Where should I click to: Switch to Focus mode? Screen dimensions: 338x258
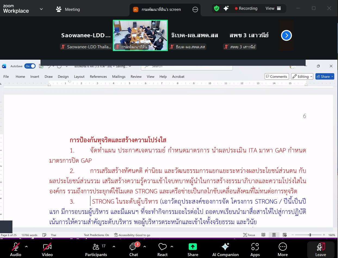pos(249,235)
